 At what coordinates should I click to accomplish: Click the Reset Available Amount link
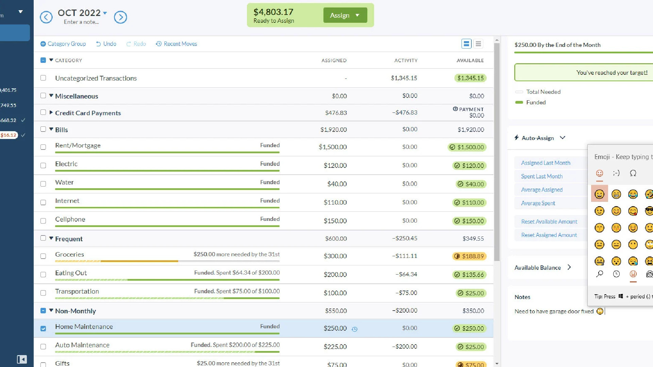pyautogui.click(x=549, y=222)
